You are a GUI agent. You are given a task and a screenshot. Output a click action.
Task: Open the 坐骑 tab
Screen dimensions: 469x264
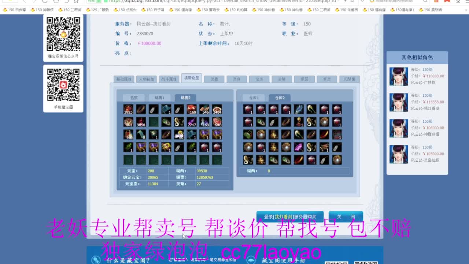pyautogui.click(x=282, y=79)
